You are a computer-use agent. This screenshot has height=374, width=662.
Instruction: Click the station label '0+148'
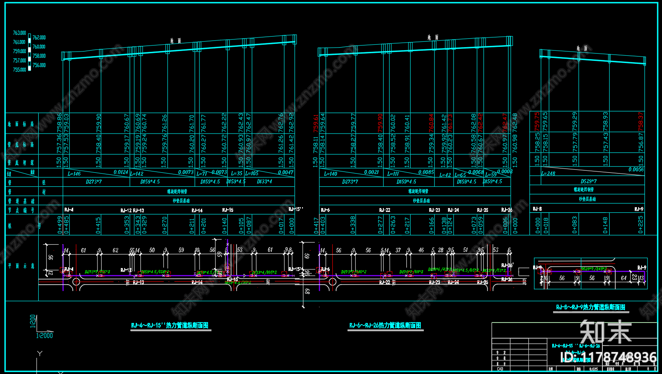click(605, 225)
